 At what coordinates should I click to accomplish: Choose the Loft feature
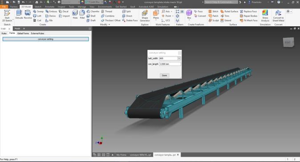(x=37, y=16)
